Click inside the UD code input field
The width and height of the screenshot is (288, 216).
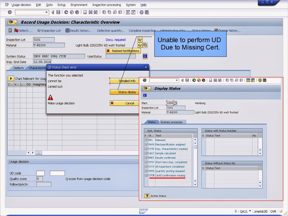pyautogui.click(x=40, y=173)
